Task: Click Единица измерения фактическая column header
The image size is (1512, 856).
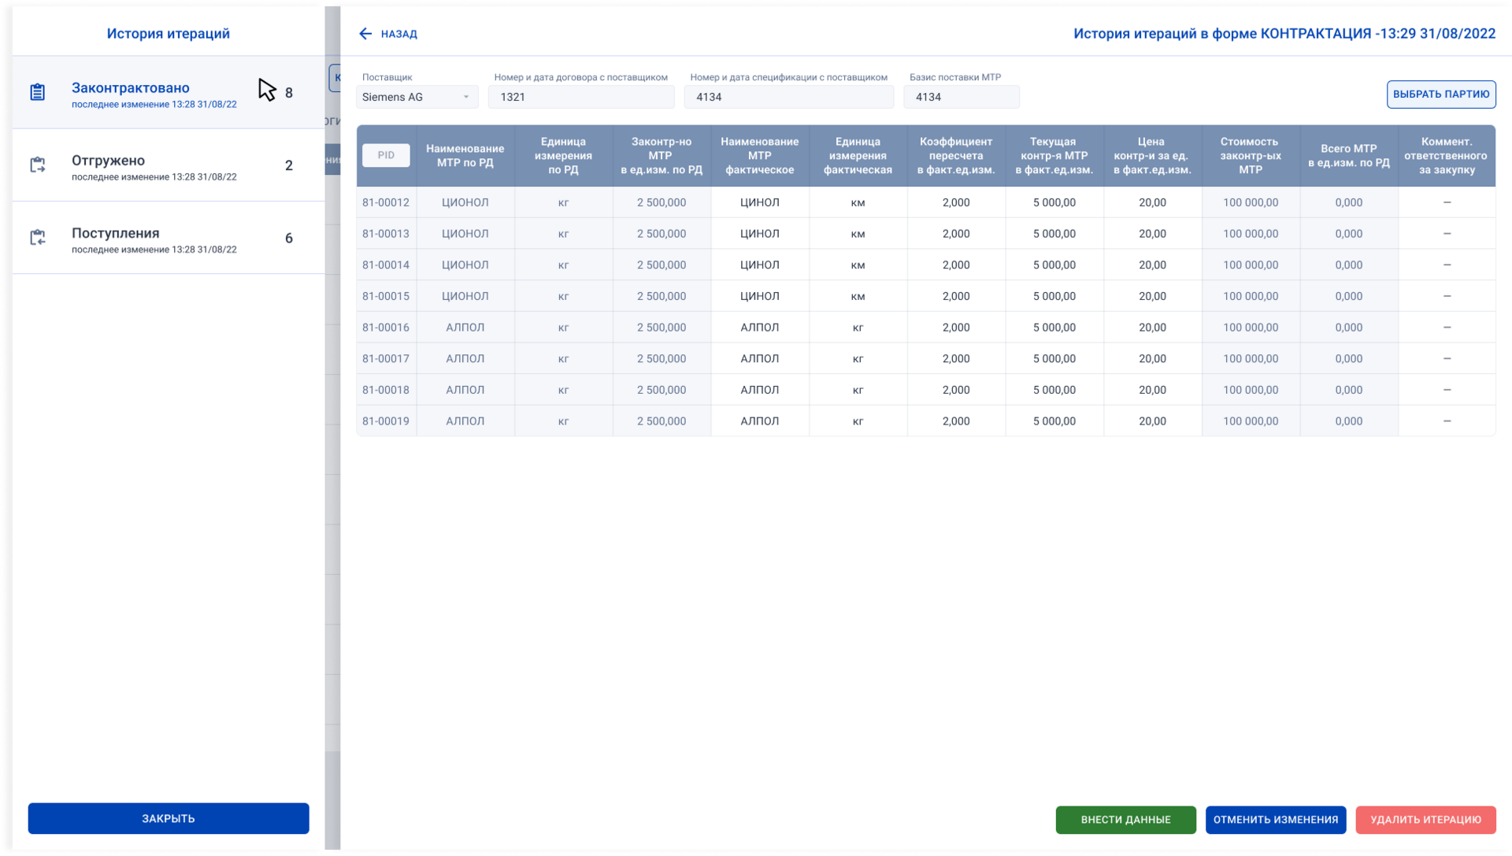Action: click(858, 156)
